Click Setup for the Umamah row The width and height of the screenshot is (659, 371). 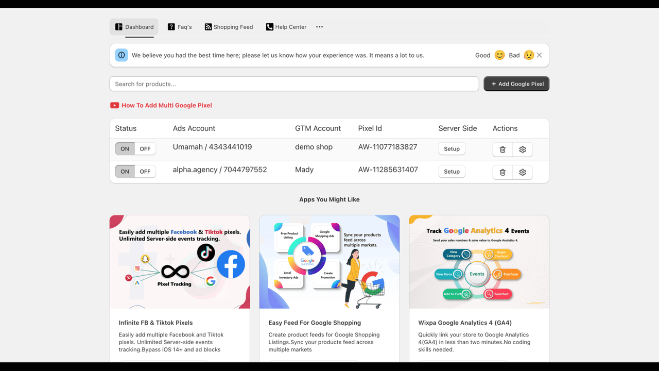(x=452, y=149)
